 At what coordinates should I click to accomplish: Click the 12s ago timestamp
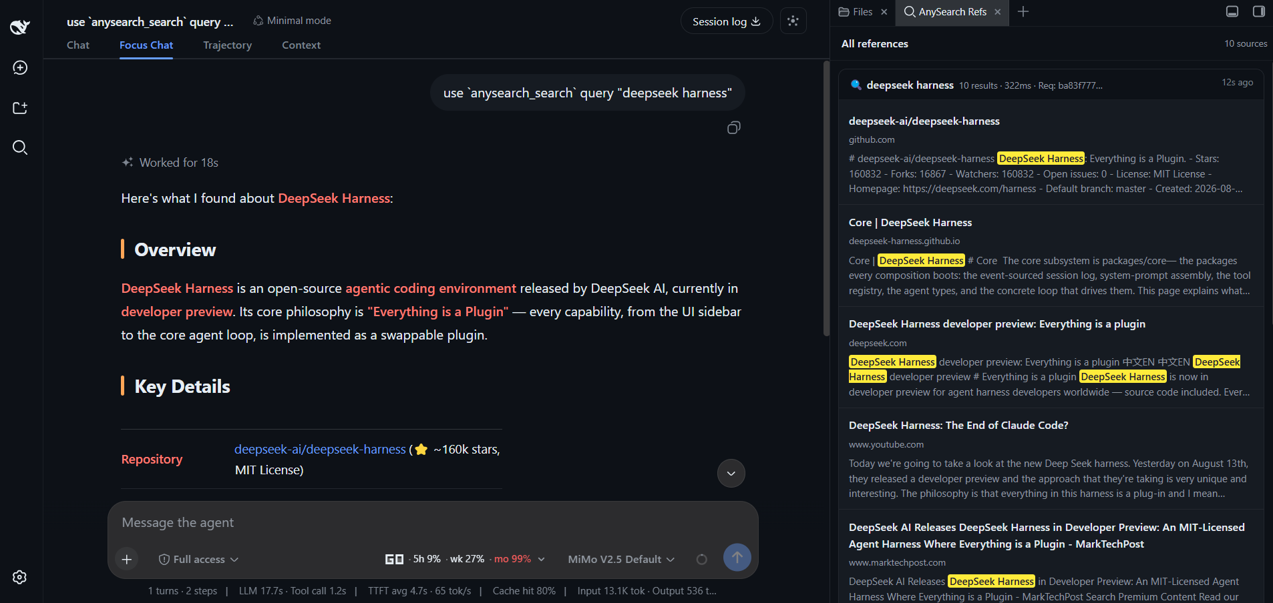click(1237, 82)
